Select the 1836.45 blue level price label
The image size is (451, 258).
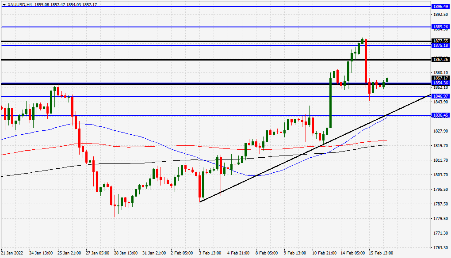[x=440, y=115]
